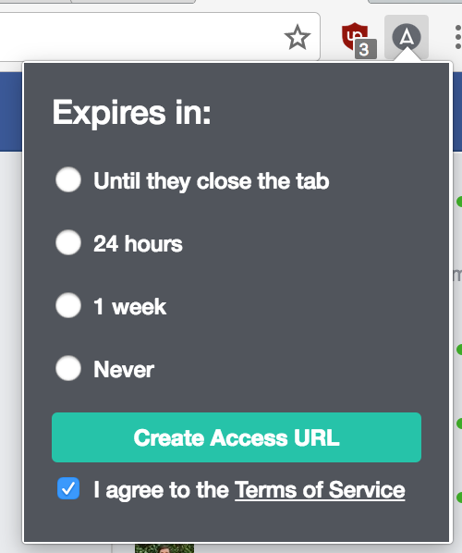462x553 pixels.
Task: Click the Until they close the tab label text
Action: click(211, 181)
